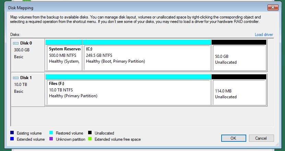Click the cyan bar above Files (F:)
The height and width of the screenshot is (151, 285).
tap(128, 77)
